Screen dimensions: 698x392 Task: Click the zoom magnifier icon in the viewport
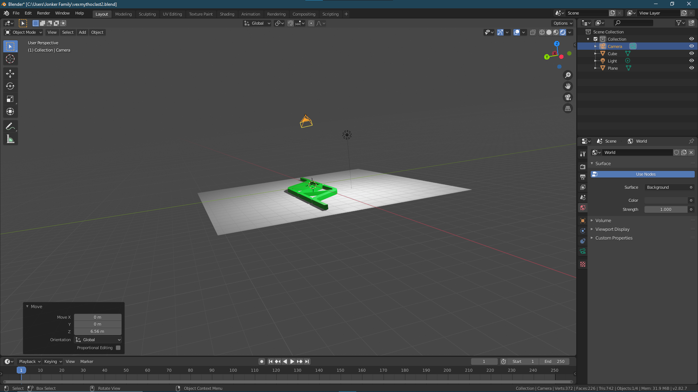pos(567,75)
